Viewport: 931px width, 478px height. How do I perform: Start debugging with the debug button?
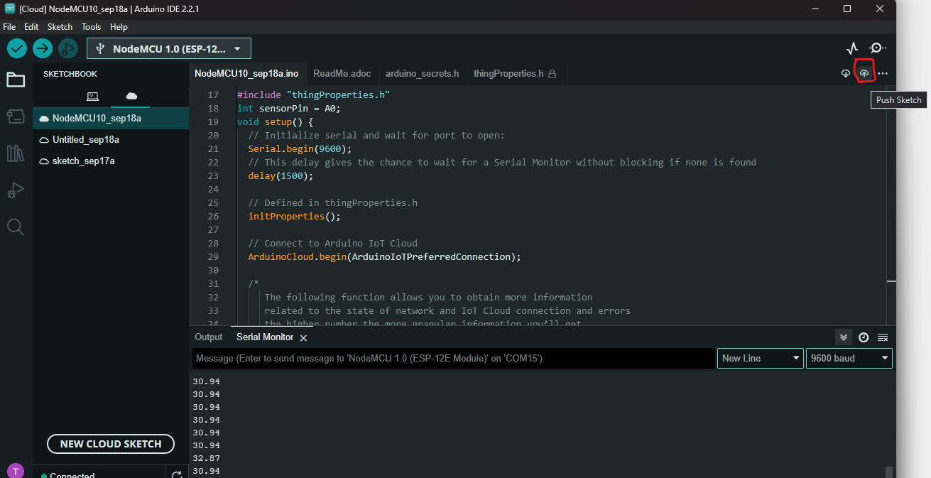click(68, 48)
